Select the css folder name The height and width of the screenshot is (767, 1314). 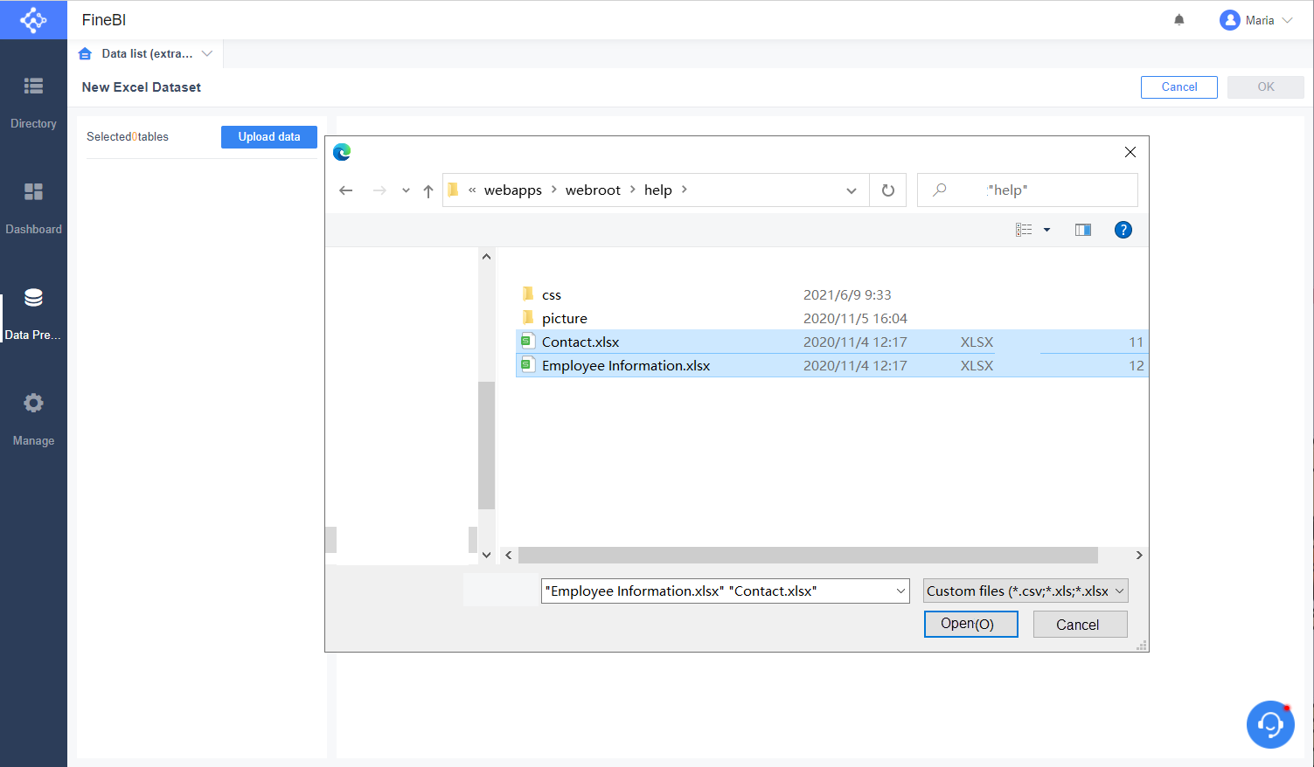click(552, 295)
